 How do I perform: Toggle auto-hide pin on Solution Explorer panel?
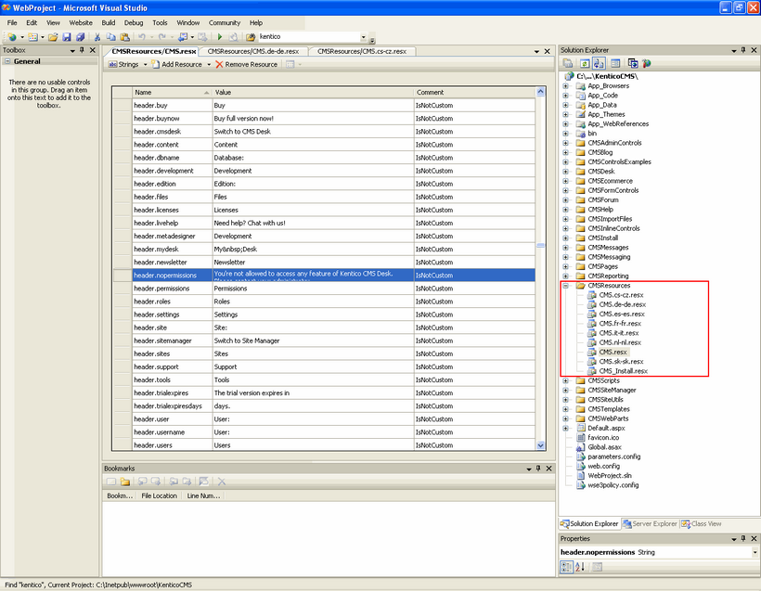pos(743,50)
